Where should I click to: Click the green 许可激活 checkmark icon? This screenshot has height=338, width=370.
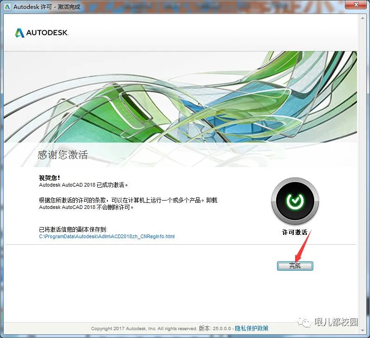[x=295, y=201]
